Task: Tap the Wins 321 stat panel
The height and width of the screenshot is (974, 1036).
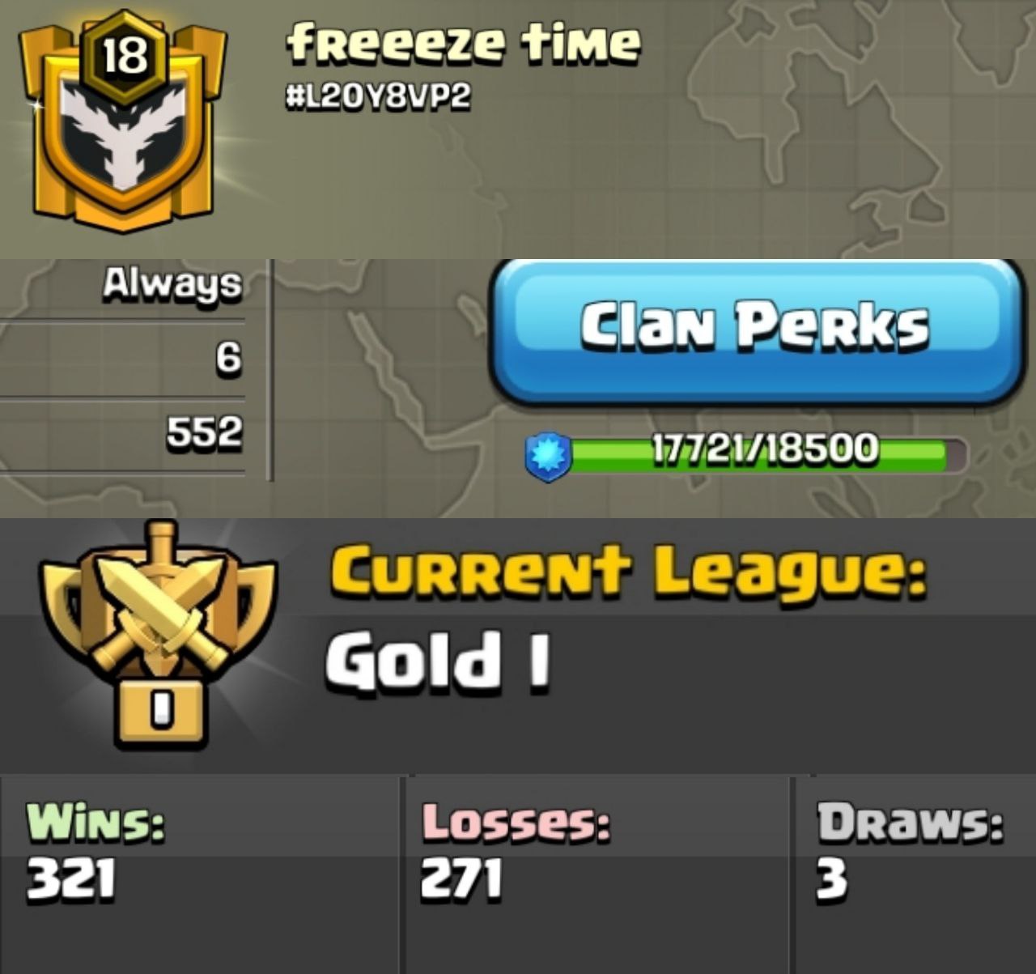Action: [200, 874]
